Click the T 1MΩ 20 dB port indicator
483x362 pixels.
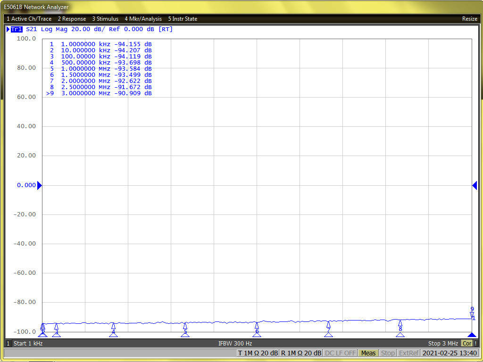coord(258,353)
